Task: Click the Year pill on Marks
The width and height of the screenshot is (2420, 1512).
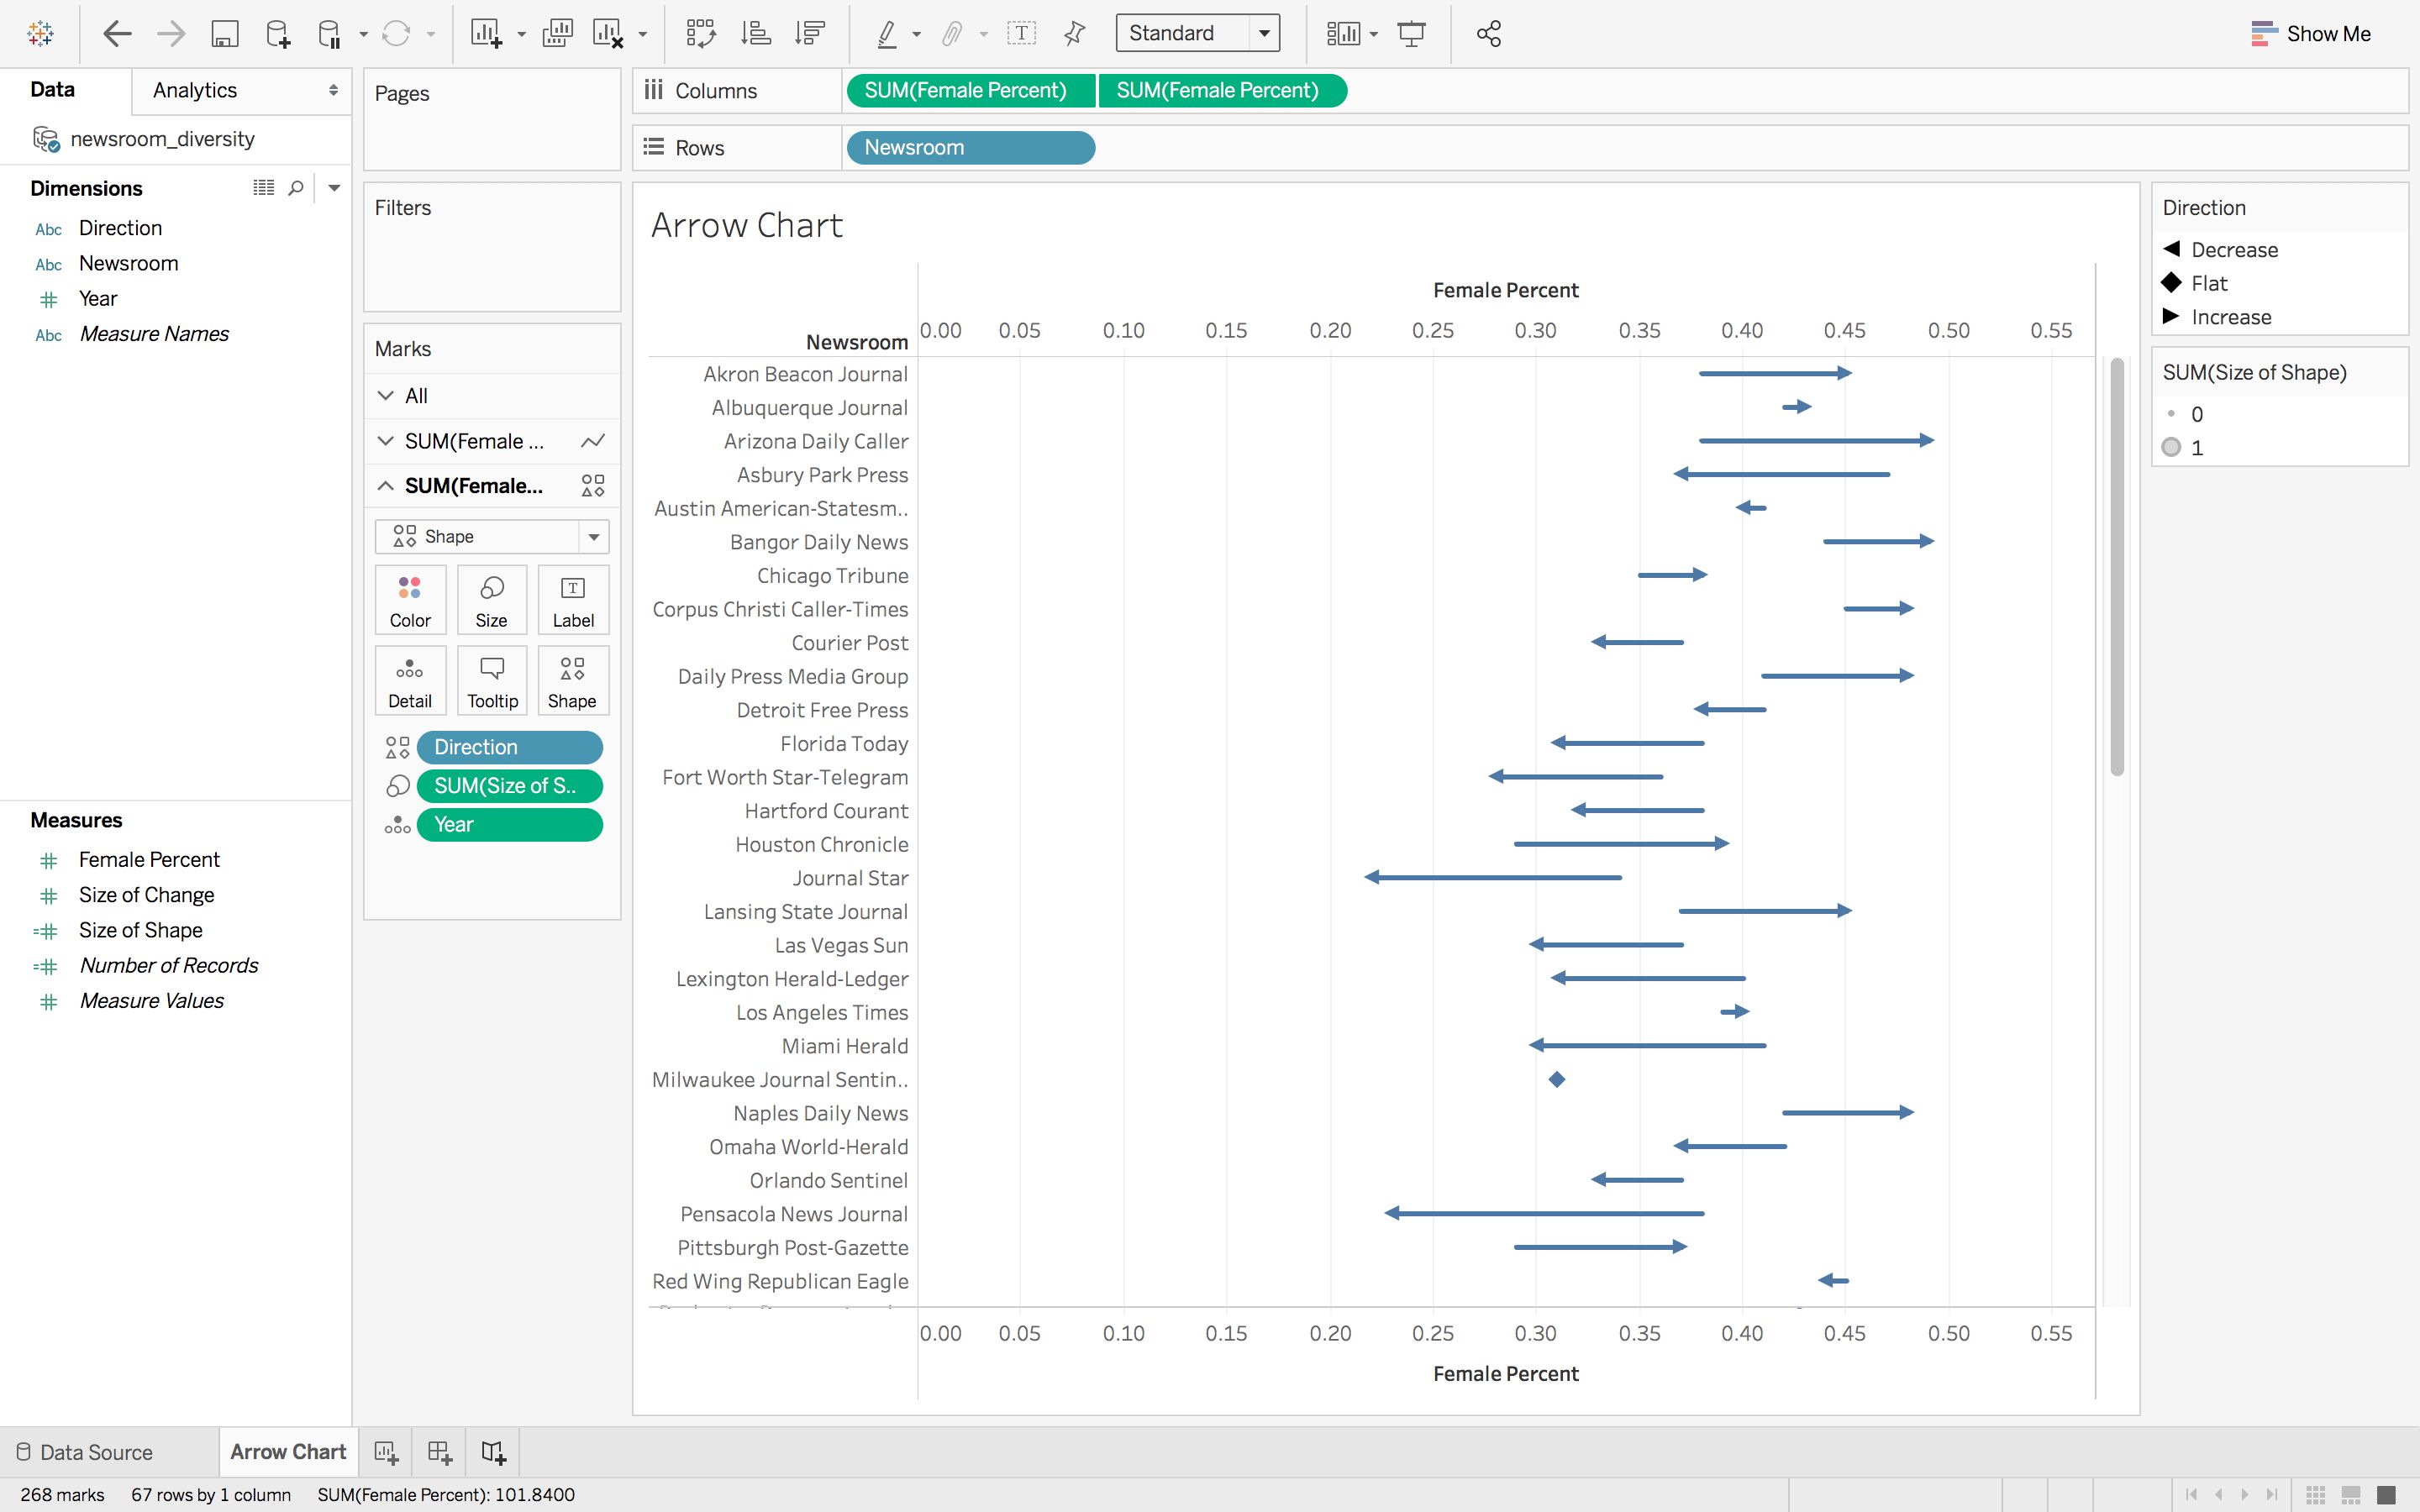Action: (x=509, y=824)
